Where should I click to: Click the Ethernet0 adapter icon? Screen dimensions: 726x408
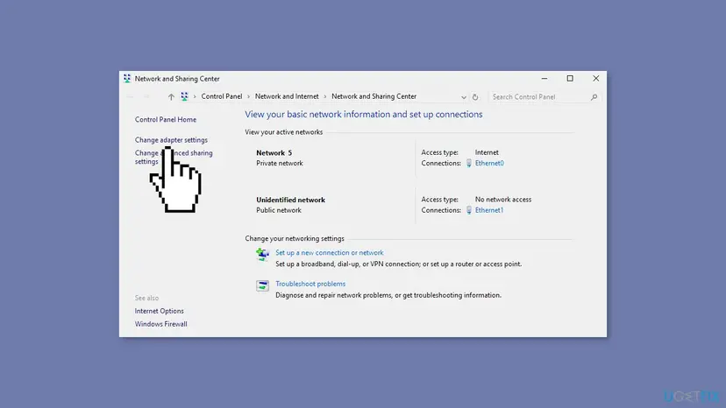468,164
